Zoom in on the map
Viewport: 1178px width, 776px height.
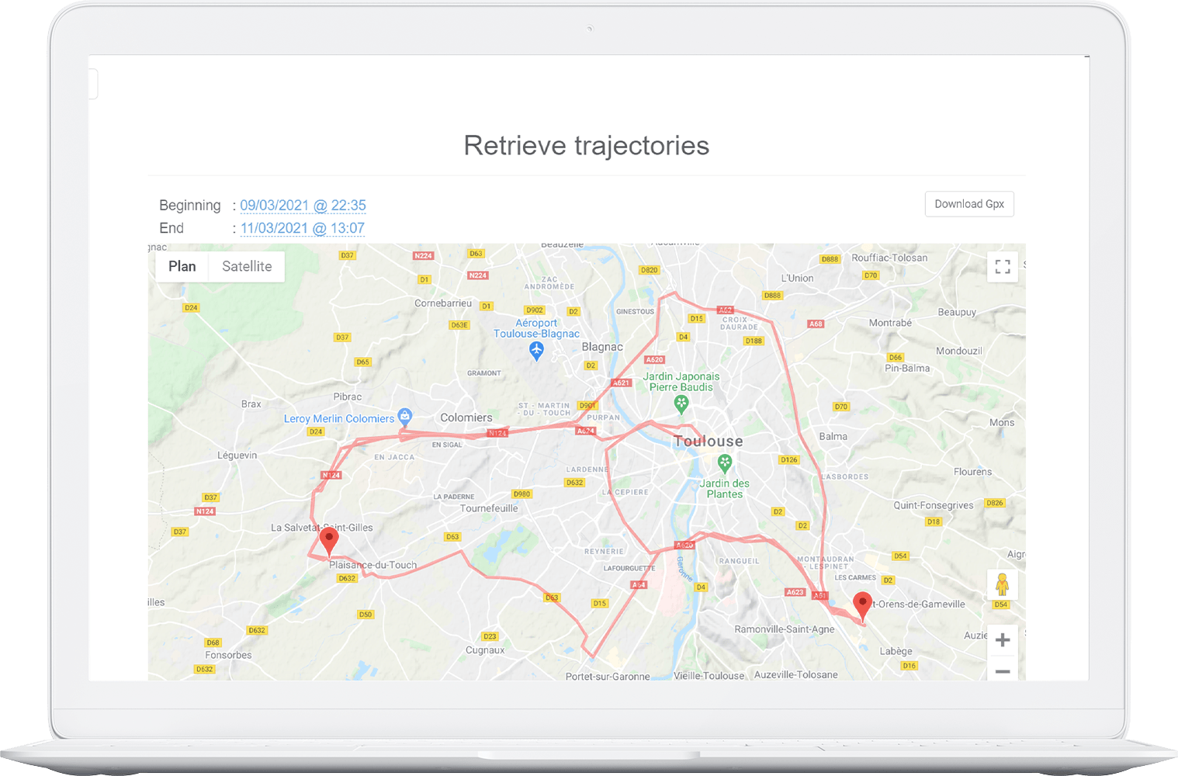(1003, 640)
